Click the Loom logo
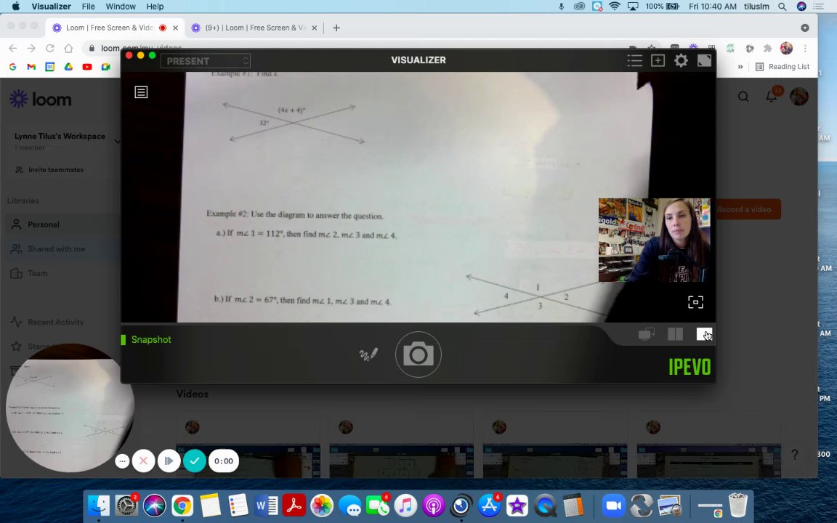The width and height of the screenshot is (837, 523). point(41,100)
